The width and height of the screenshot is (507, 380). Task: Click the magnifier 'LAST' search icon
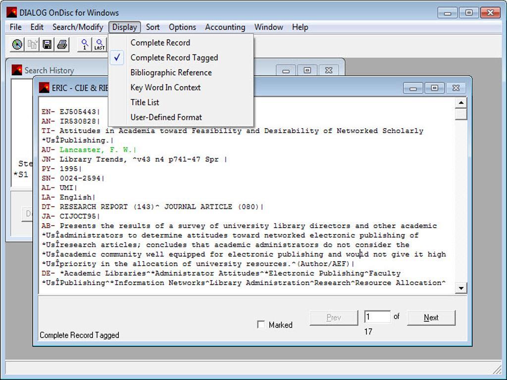pyautogui.click(x=100, y=44)
